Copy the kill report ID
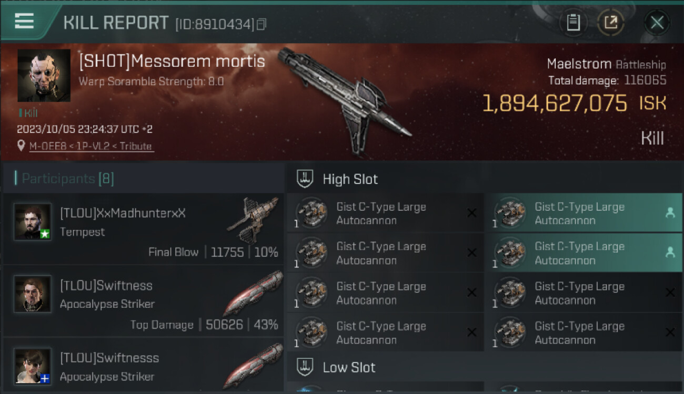This screenshot has width=684, height=394. pyautogui.click(x=261, y=24)
